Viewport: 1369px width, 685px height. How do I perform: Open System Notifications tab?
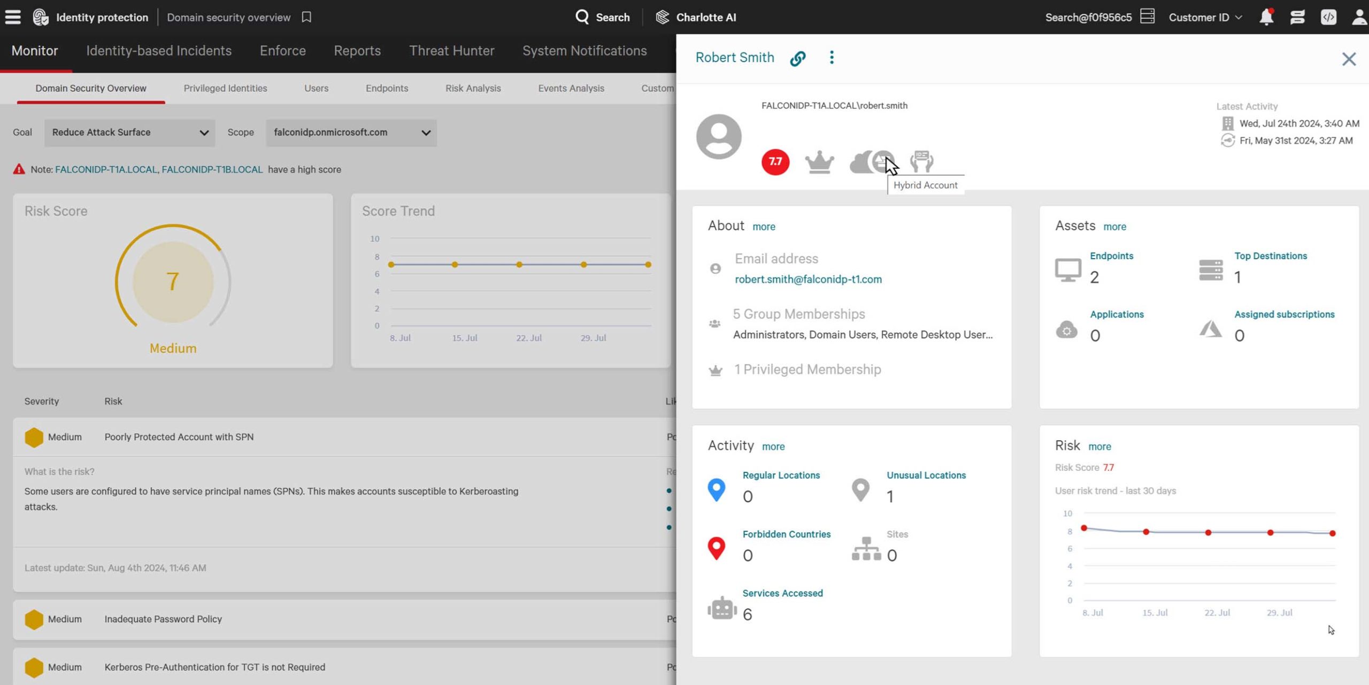point(584,51)
